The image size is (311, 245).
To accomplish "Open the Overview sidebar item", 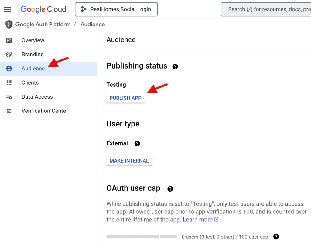I will 48,40.
